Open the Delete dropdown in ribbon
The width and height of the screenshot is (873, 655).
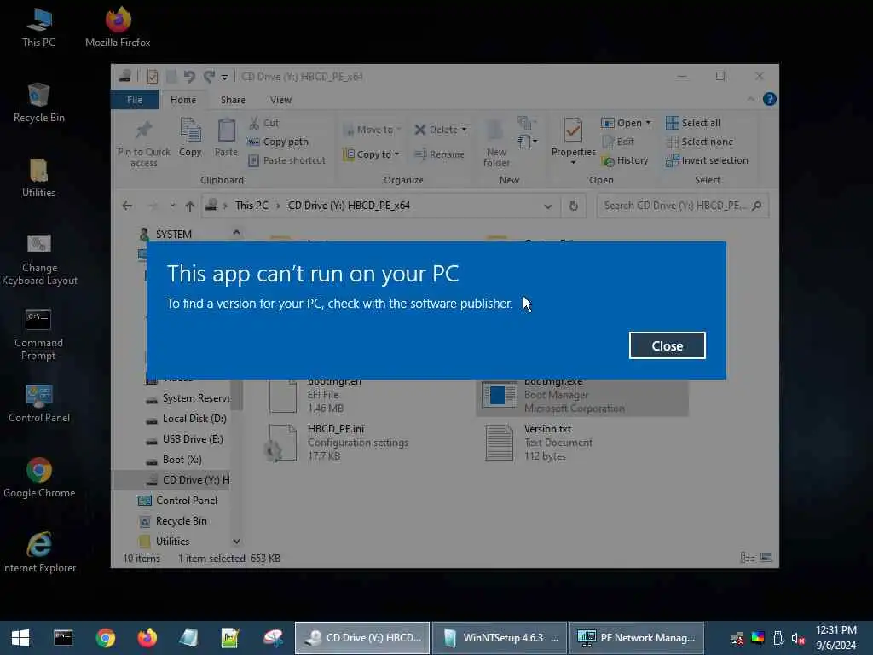tap(441, 130)
